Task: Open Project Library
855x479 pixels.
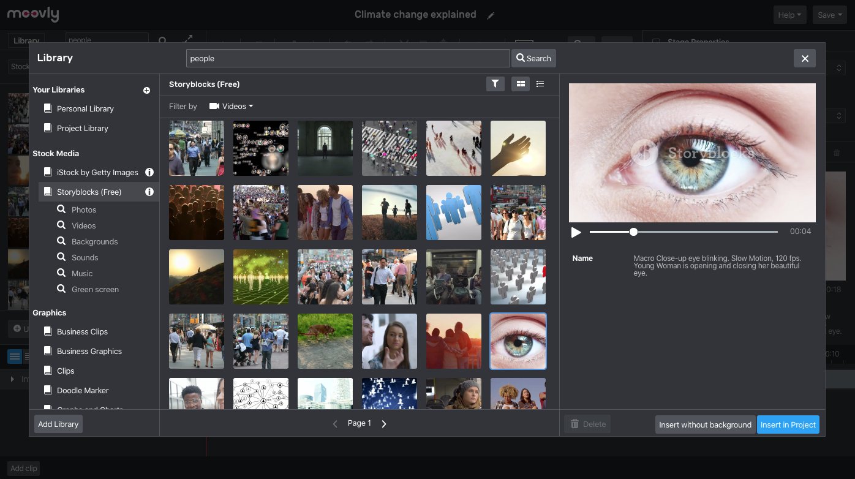Action: tap(82, 128)
